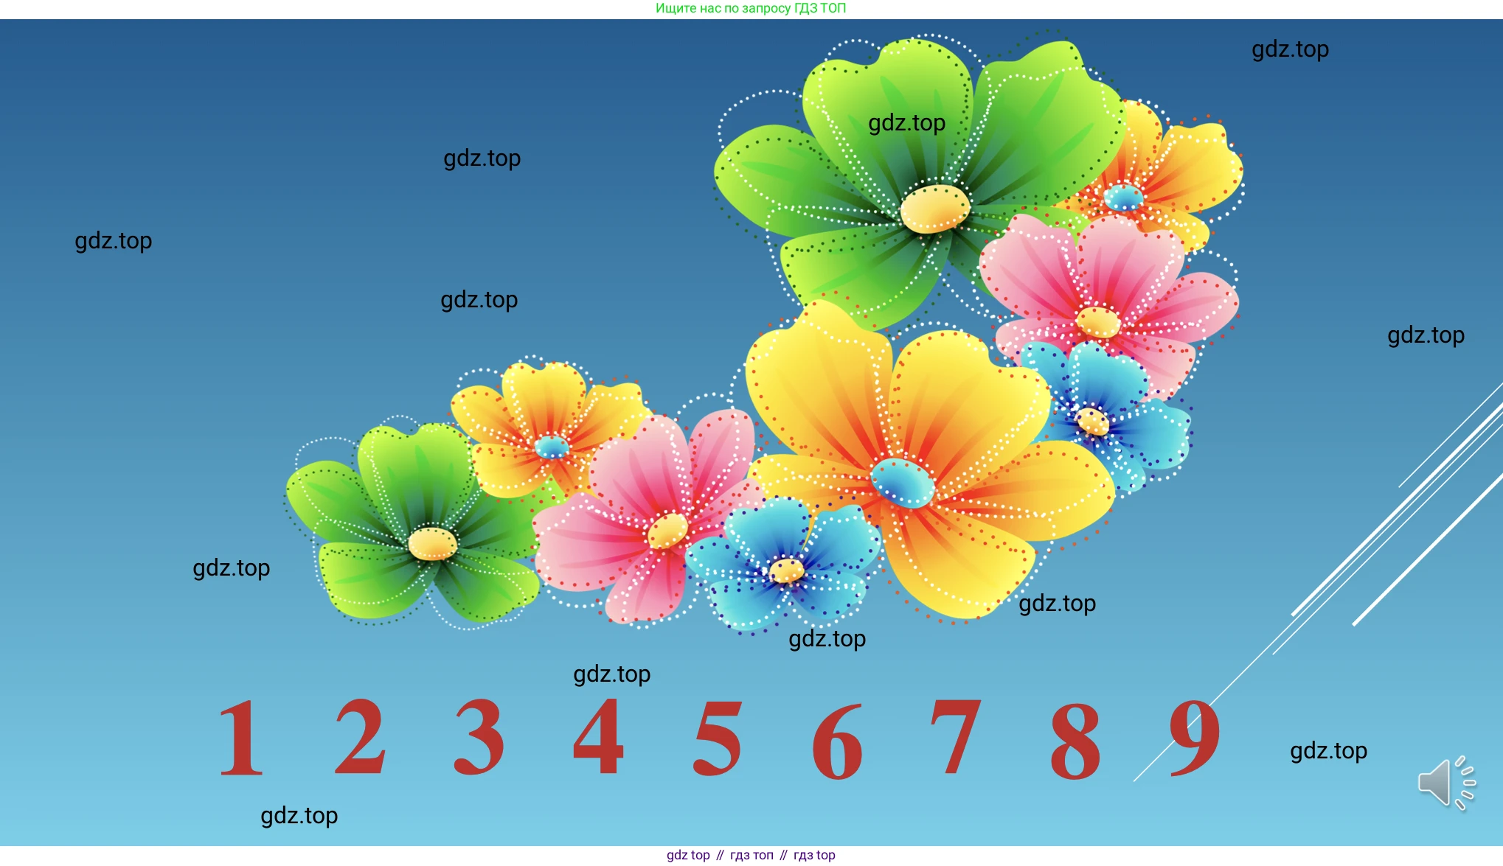The width and height of the screenshot is (1503, 866).
Task: Select the red number 3
Action: [x=479, y=737]
